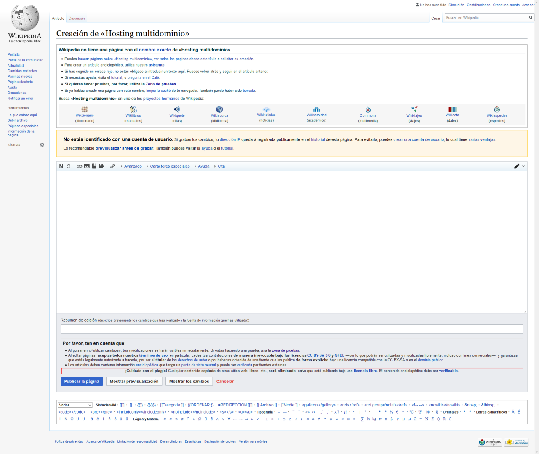
Task: Click the search magnifier icon
Action: tap(531, 18)
